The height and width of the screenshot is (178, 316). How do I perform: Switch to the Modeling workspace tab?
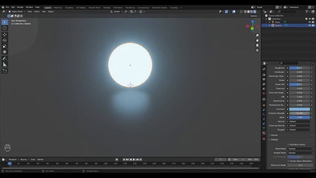[x=58, y=8]
